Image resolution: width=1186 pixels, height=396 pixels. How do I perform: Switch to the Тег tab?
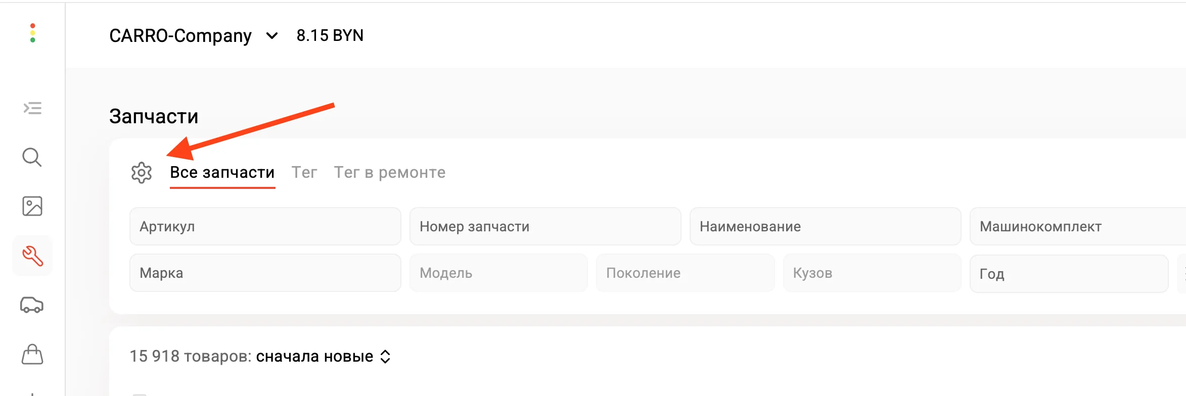[304, 172]
